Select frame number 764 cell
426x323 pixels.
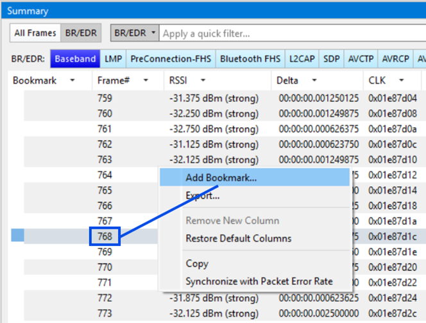pyautogui.click(x=105, y=175)
